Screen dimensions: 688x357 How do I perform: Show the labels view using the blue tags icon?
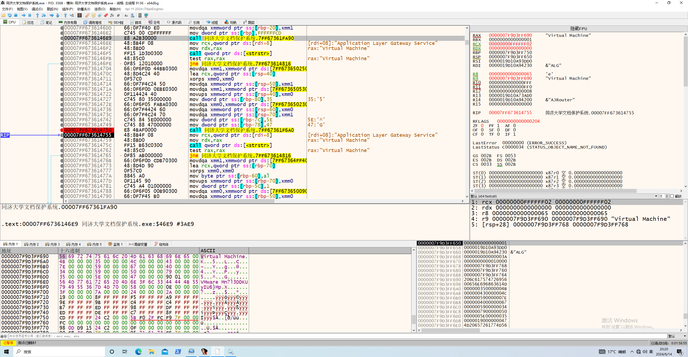(x=100, y=15)
